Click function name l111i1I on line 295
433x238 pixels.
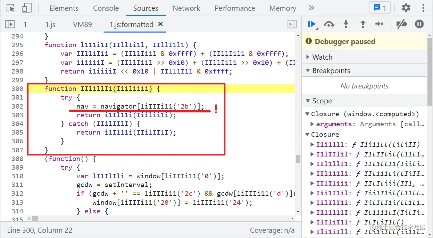(x=95, y=45)
